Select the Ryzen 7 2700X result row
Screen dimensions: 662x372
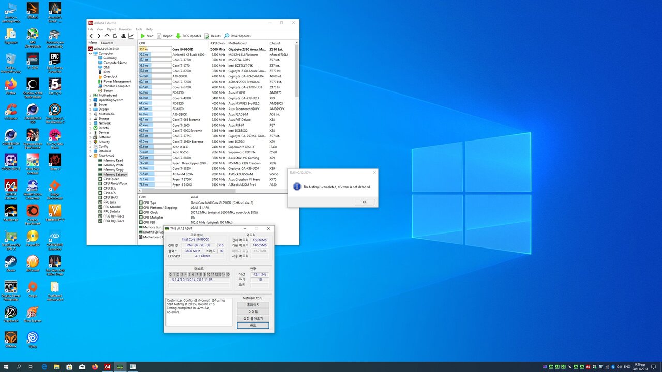click(216, 179)
